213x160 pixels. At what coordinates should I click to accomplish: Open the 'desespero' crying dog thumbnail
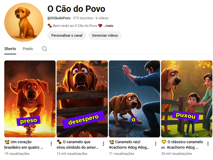82,99
